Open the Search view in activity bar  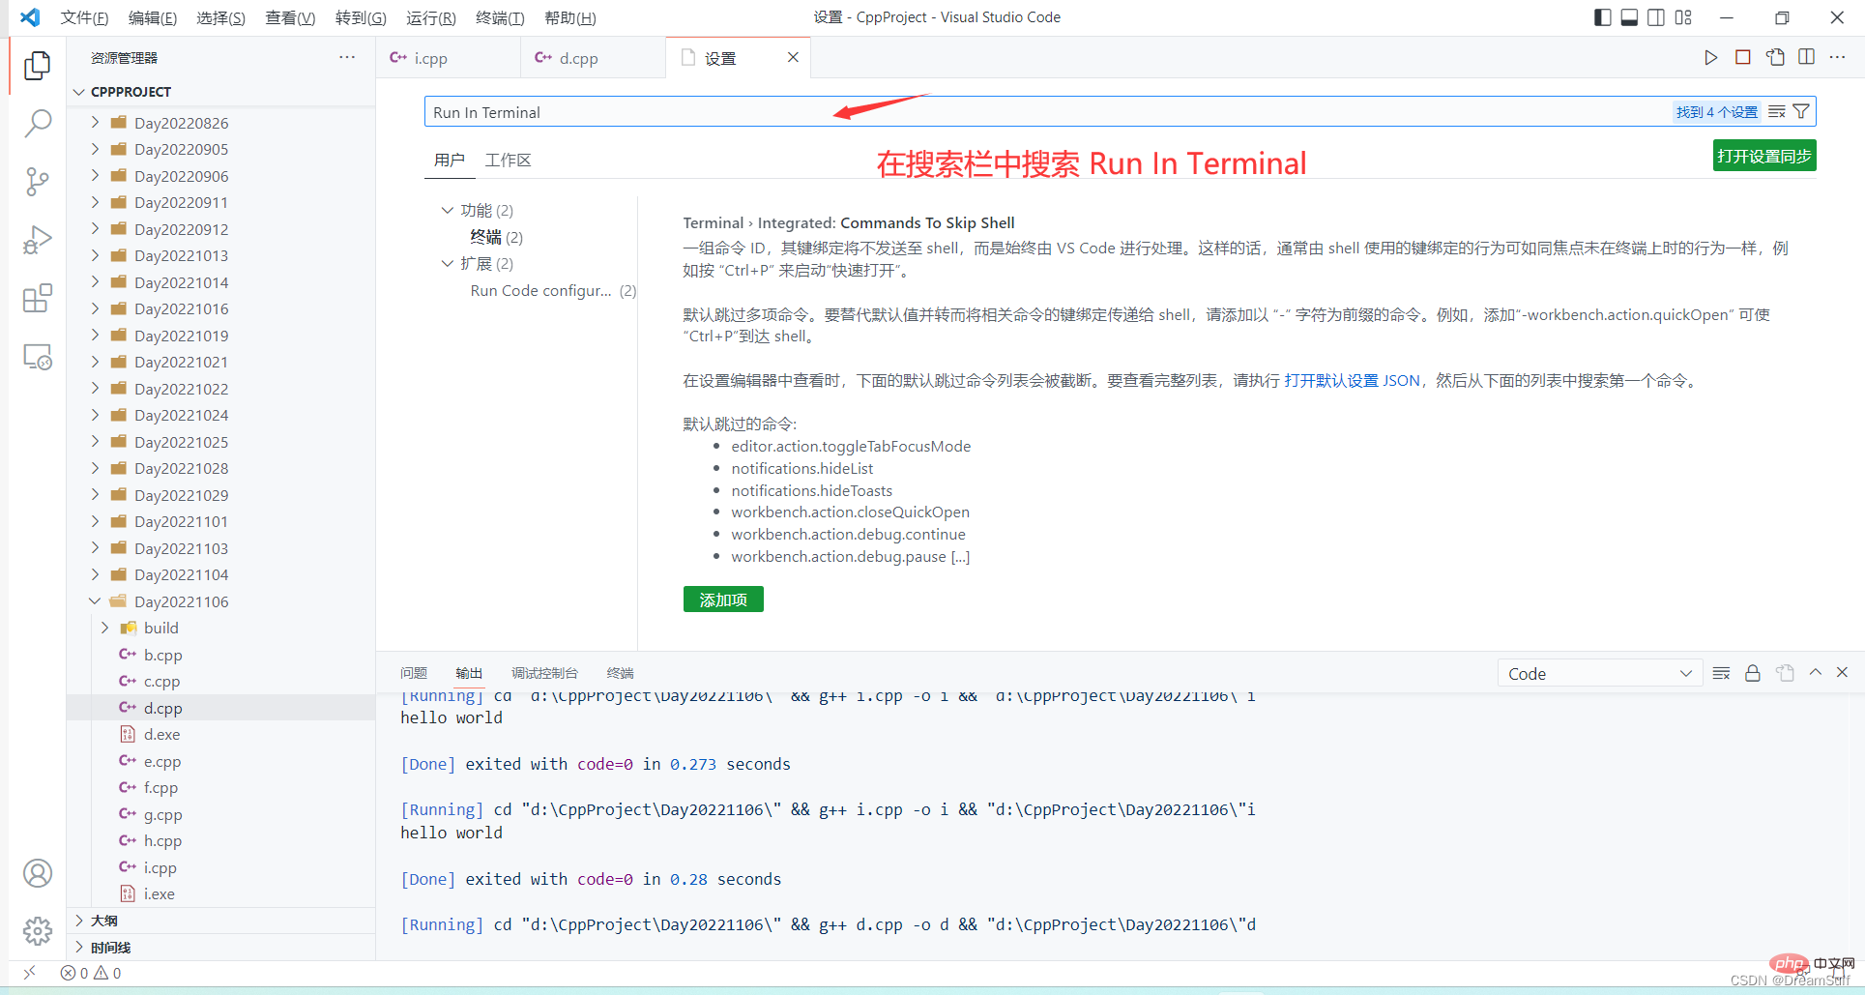point(37,123)
